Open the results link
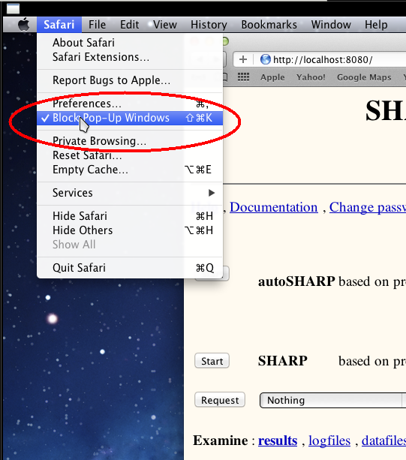Screen dimensions: 406x460 (278, 440)
